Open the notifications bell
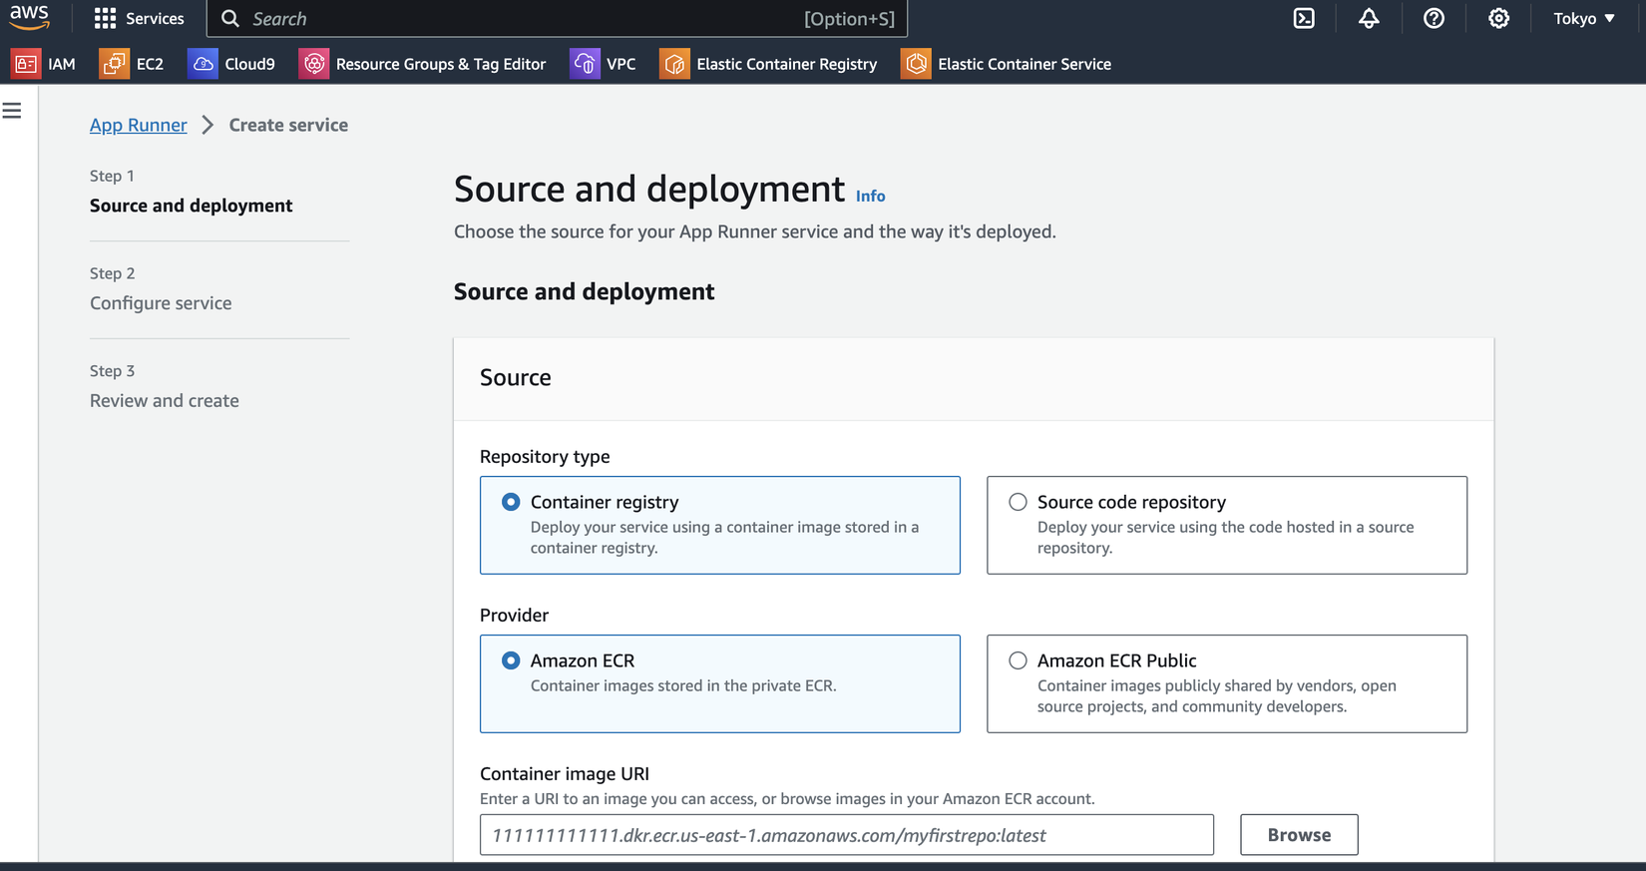 [1369, 19]
